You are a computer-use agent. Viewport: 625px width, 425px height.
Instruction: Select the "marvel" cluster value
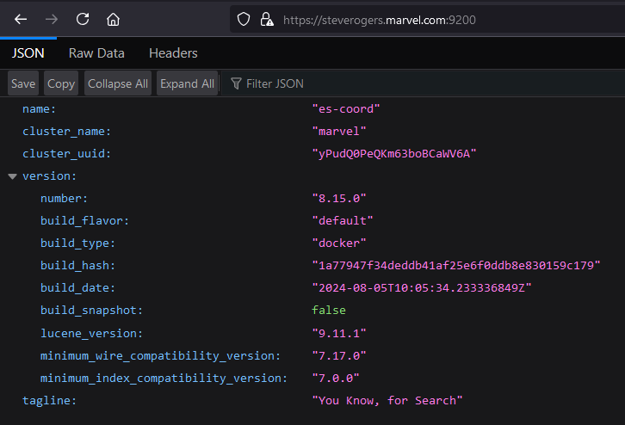pos(339,131)
